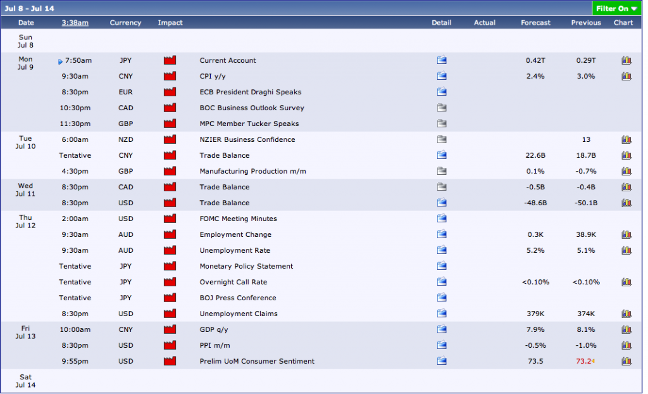This screenshot has height=394, width=648.
Task: Open detail folder for GDP q/y
Action: click(442, 329)
